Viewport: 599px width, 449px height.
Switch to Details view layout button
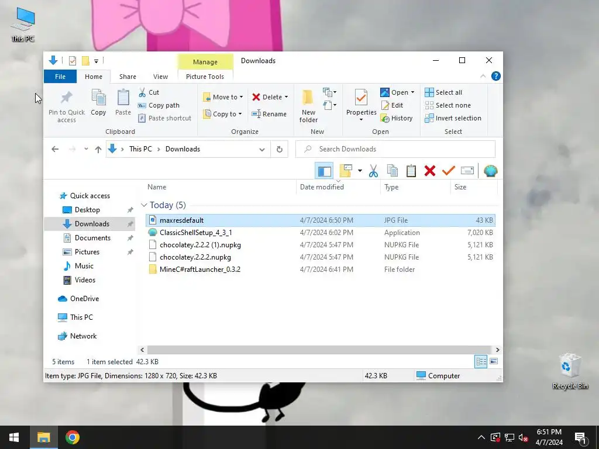[481, 361]
